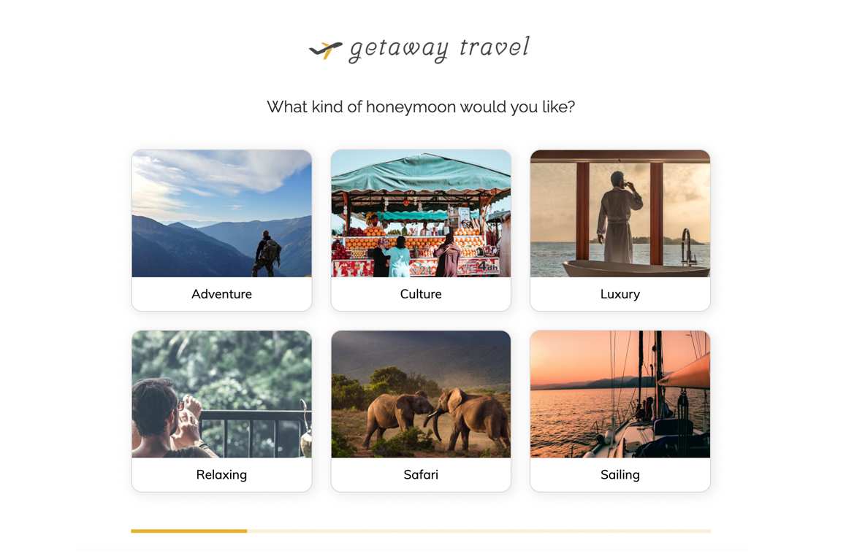This screenshot has width=846, height=556.
Task: Choose the Safari label
Action: (421, 475)
